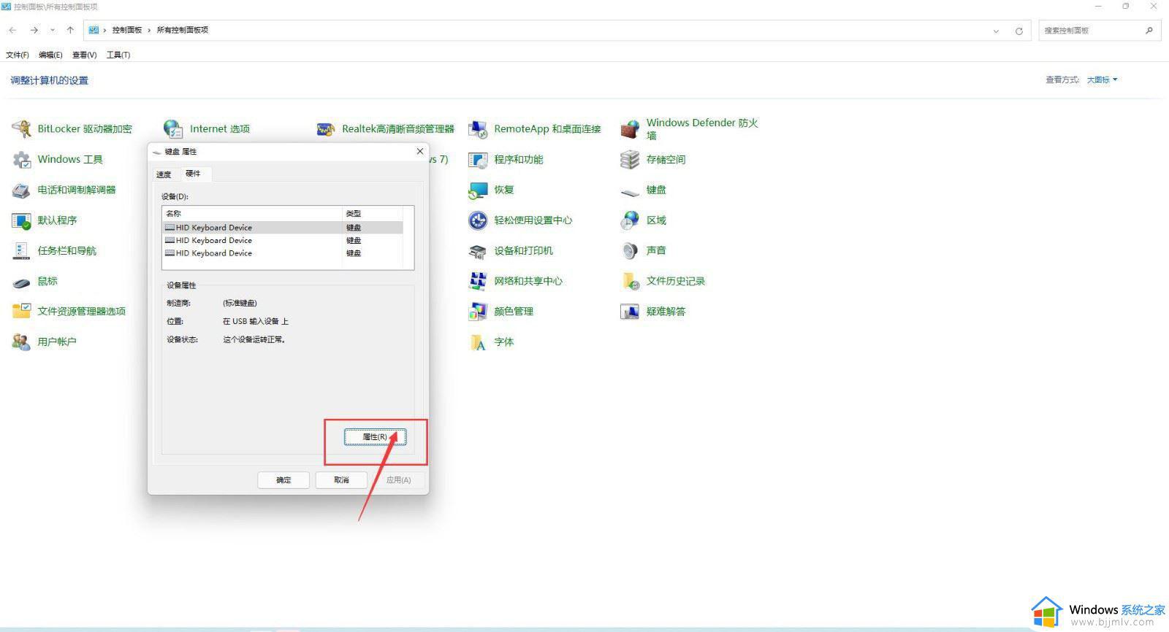The image size is (1169, 632).
Task: Open 声音 speaker icon
Action: [630, 250]
